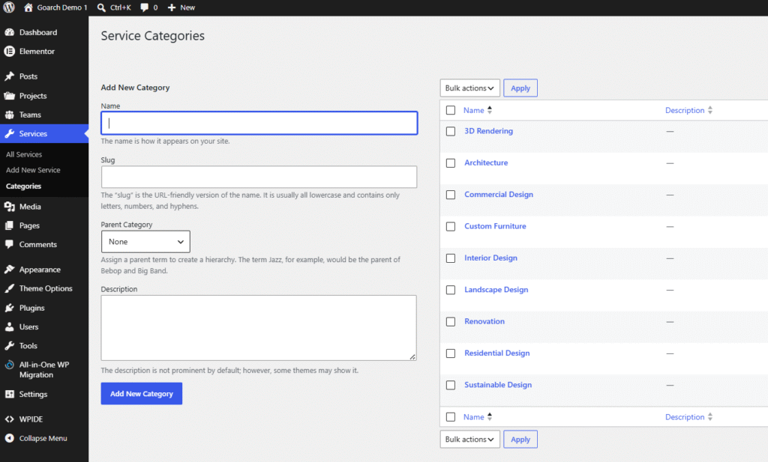Viewport: 768px width, 462px height.
Task: Click the Settings sliders icon
Action: [x=9, y=394]
